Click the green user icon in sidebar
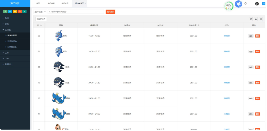 pyautogui.click(x=5, y=12)
